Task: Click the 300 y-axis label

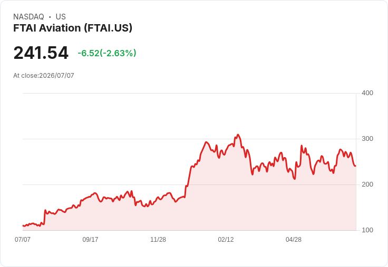Action: pos(367,139)
